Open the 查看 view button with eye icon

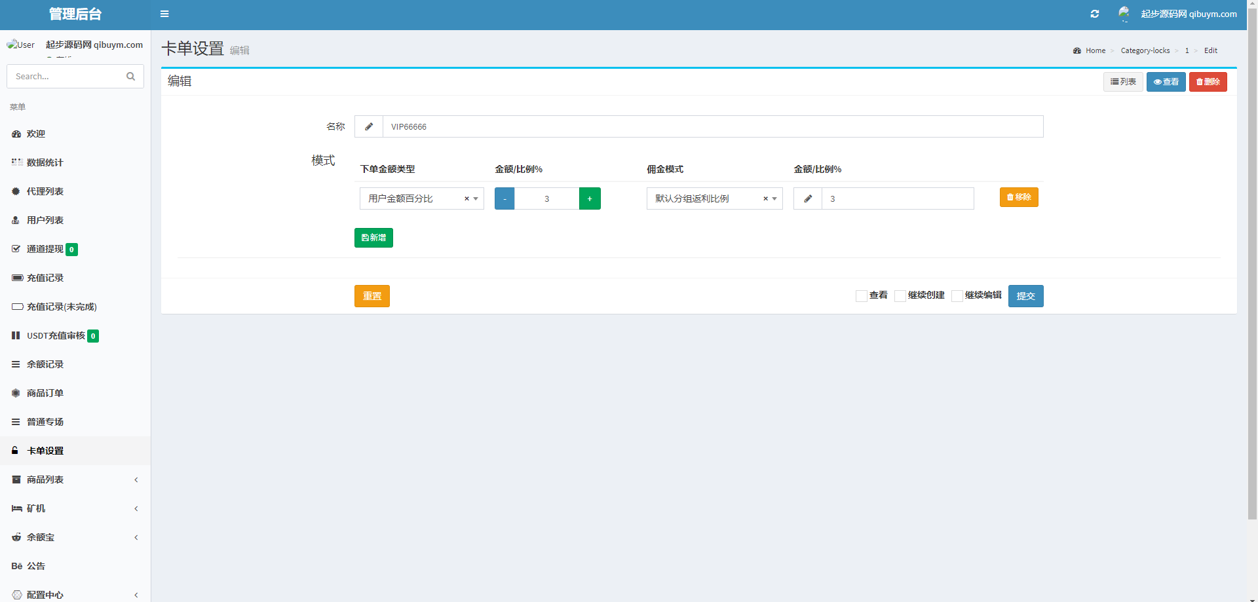pyautogui.click(x=1166, y=82)
